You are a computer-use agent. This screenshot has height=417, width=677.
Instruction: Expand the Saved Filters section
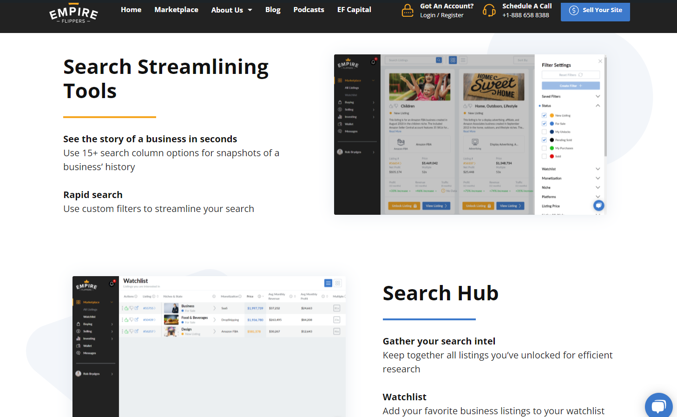[x=598, y=96]
